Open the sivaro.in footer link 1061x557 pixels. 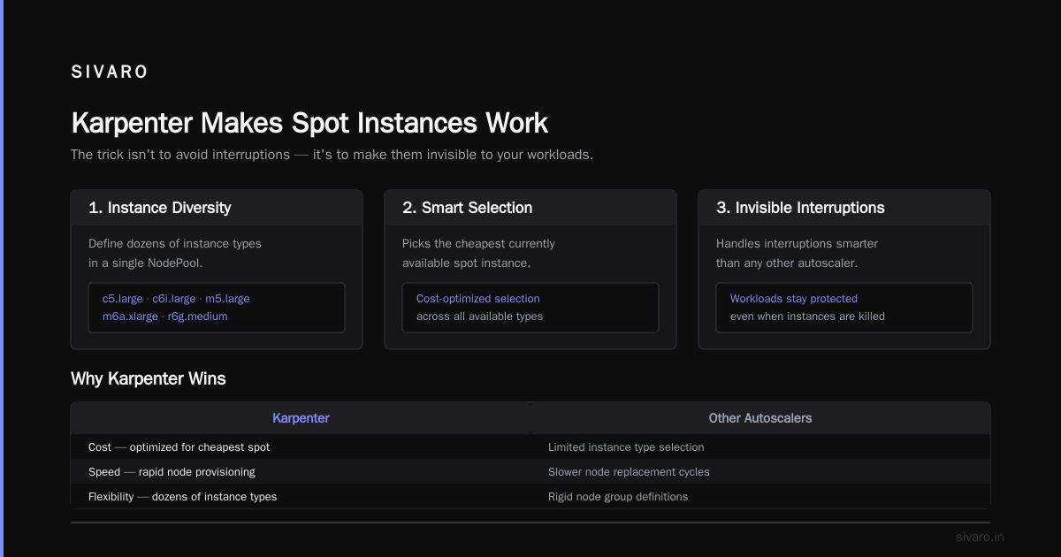[x=980, y=537]
